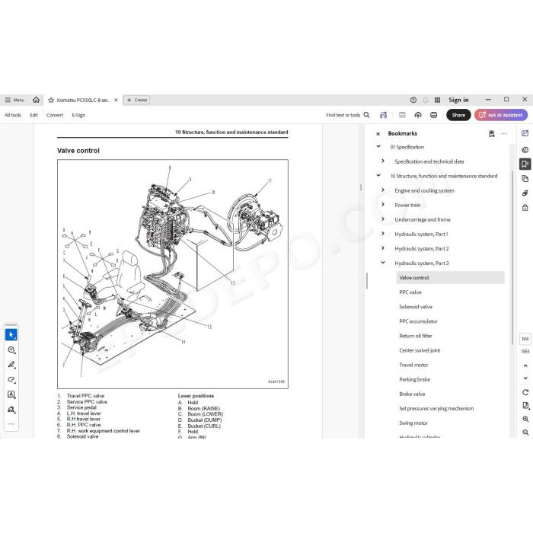The image size is (533, 533).
Task: Open the comments panel icon
Action: point(525,150)
